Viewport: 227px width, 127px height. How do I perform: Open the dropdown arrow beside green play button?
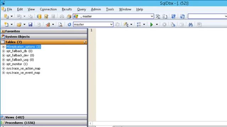pyautogui.click(x=157, y=24)
